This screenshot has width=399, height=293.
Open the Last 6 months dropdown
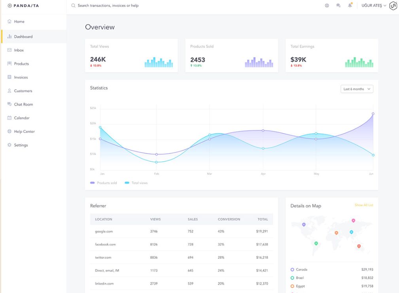[356, 89]
